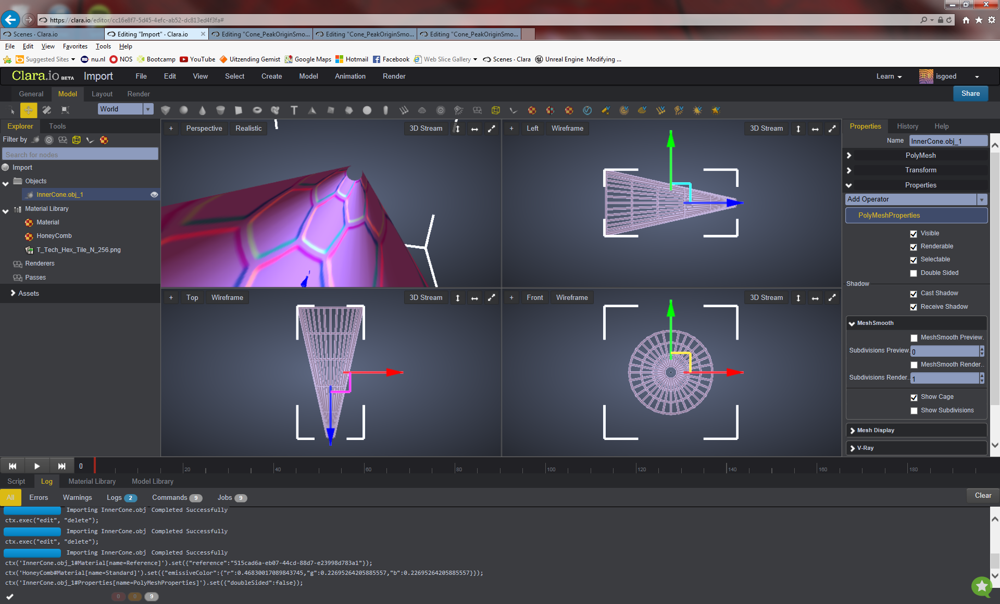Toggle visibility of InnerCone.obj_1
Viewport: 1000px width, 604px height.
154,194
